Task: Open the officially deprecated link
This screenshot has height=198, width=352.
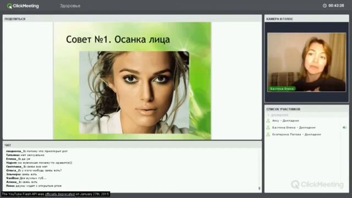Action: pos(60,194)
